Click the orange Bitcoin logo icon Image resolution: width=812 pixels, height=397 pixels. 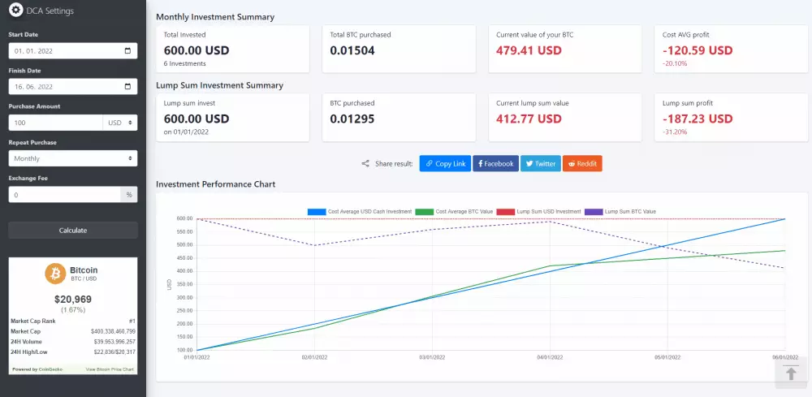point(55,274)
